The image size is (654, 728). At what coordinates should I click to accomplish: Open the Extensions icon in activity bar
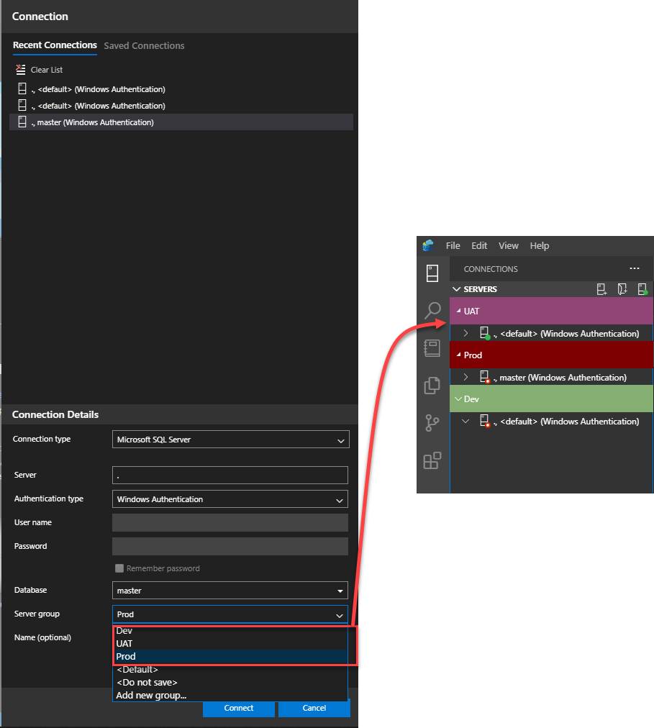click(432, 460)
